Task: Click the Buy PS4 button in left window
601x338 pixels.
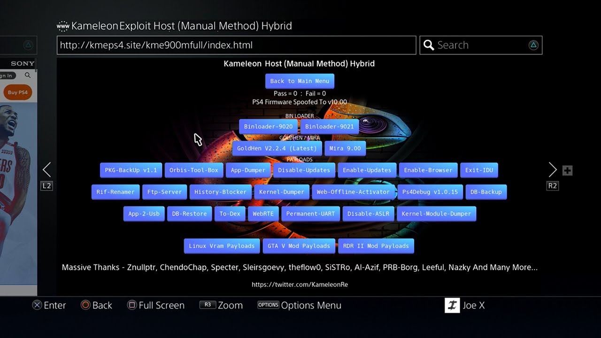Action: coord(18,92)
